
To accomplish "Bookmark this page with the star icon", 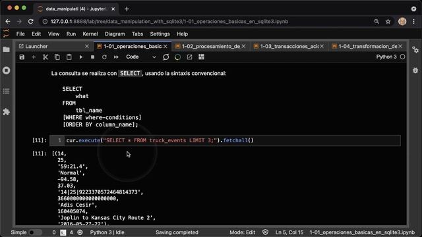I will coord(388,22).
